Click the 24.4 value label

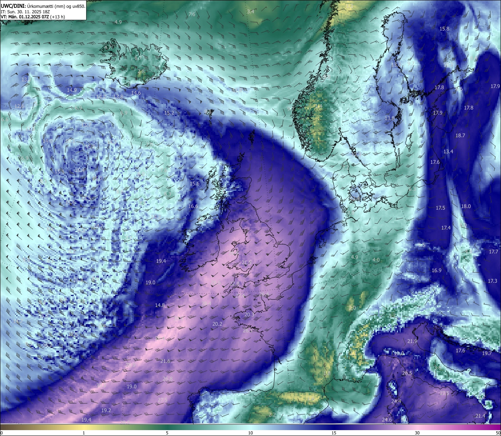click(396, 401)
